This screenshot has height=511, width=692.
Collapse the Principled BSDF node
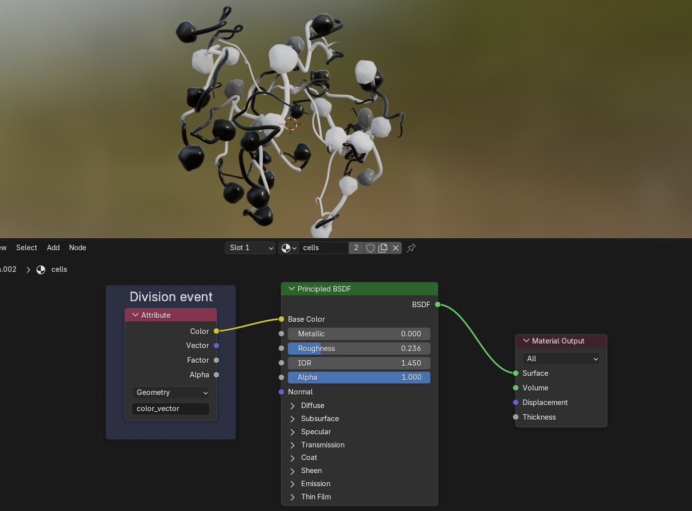tap(292, 289)
